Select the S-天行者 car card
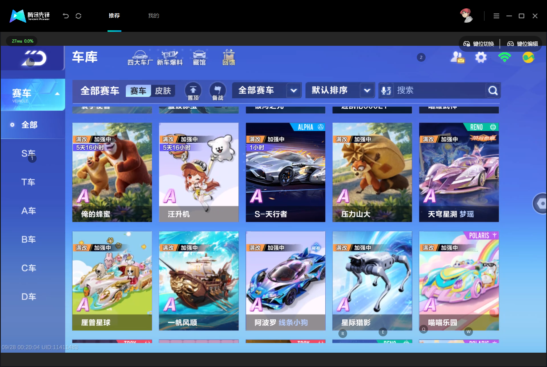Image resolution: width=547 pixels, height=367 pixels. (x=285, y=172)
